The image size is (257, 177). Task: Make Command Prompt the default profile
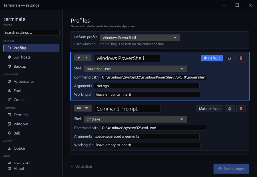point(209,109)
